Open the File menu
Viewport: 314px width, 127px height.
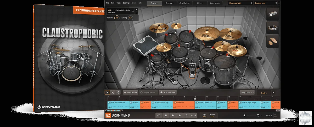pyautogui.click(x=108, y=3)
